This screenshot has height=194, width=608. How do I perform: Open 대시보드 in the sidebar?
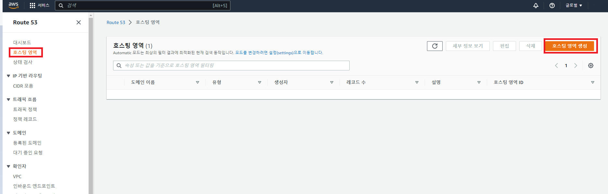(x=22, y=42)
